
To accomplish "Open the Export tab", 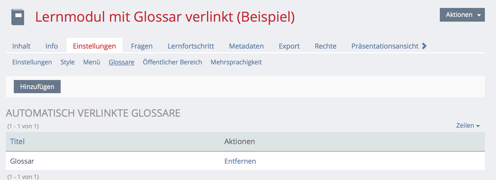I will pos(289,46).
